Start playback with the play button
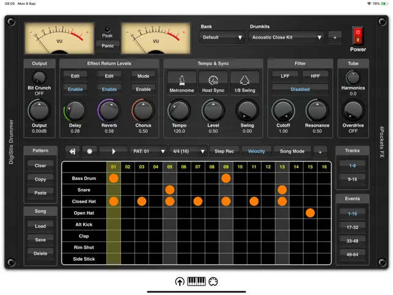The height and width of the screenshot is (295, 393). point(113,151)
